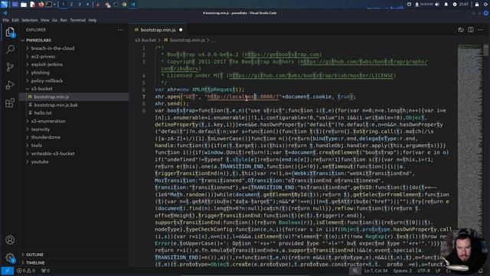Image resolution: width=490 pixels, height=276 pixels.
Task: Click the Ln 7, Col 34 status item
Action: tap(376, 271)
